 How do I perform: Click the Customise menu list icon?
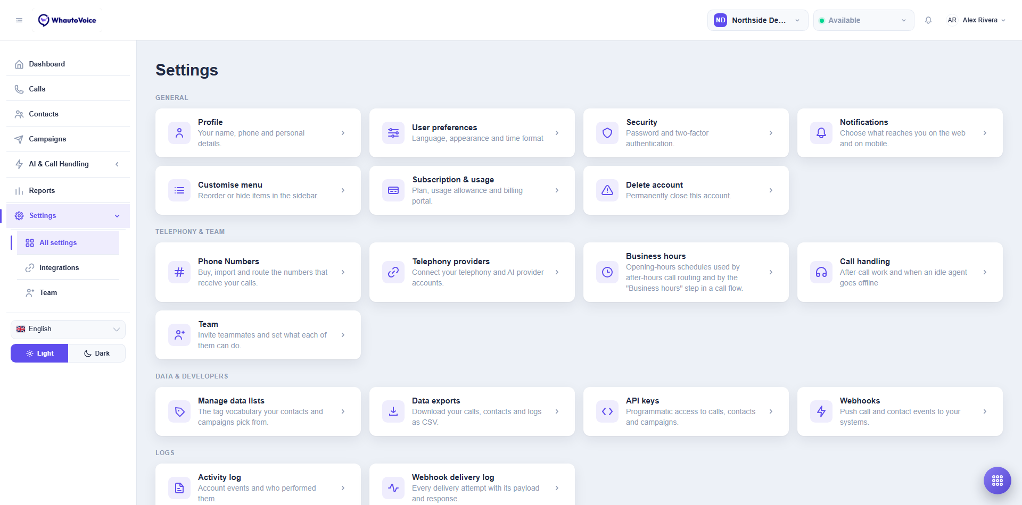179,190
